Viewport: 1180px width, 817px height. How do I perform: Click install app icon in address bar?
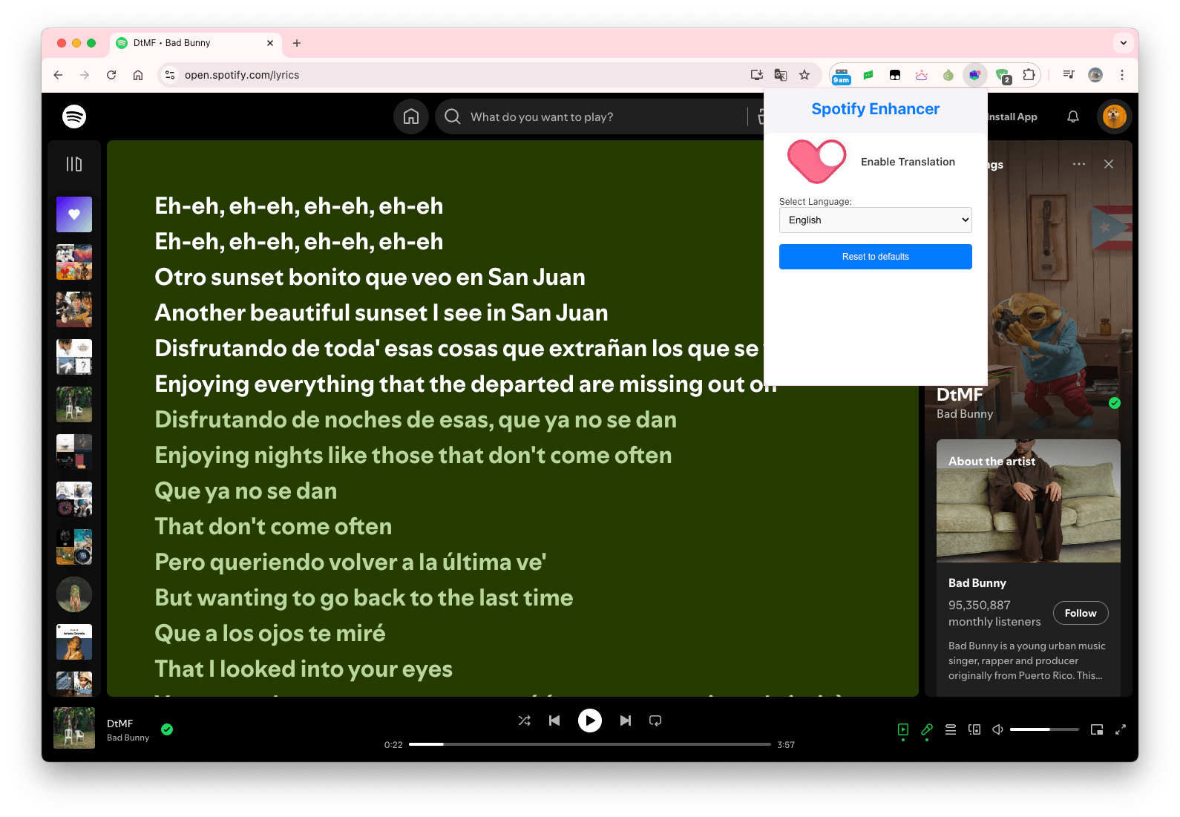[757, 75]
